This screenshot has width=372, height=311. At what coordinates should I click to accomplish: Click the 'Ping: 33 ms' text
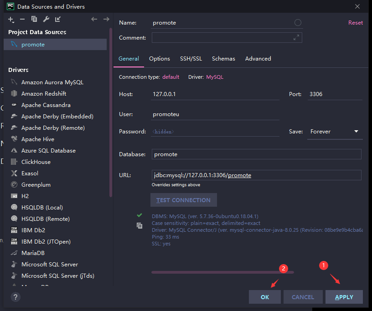coord(165,237)
